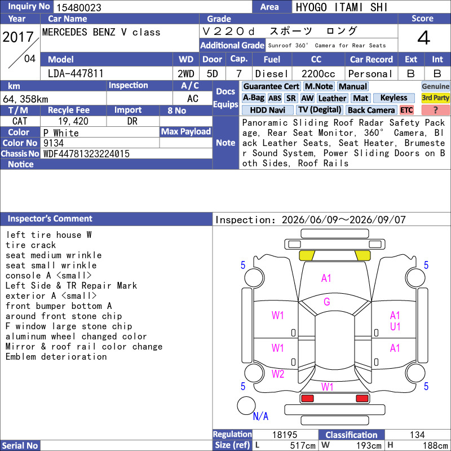Click the Back Camera badge
Viewport: 451px width, 451px height.
pyautogui.click(x=372, y=110)
